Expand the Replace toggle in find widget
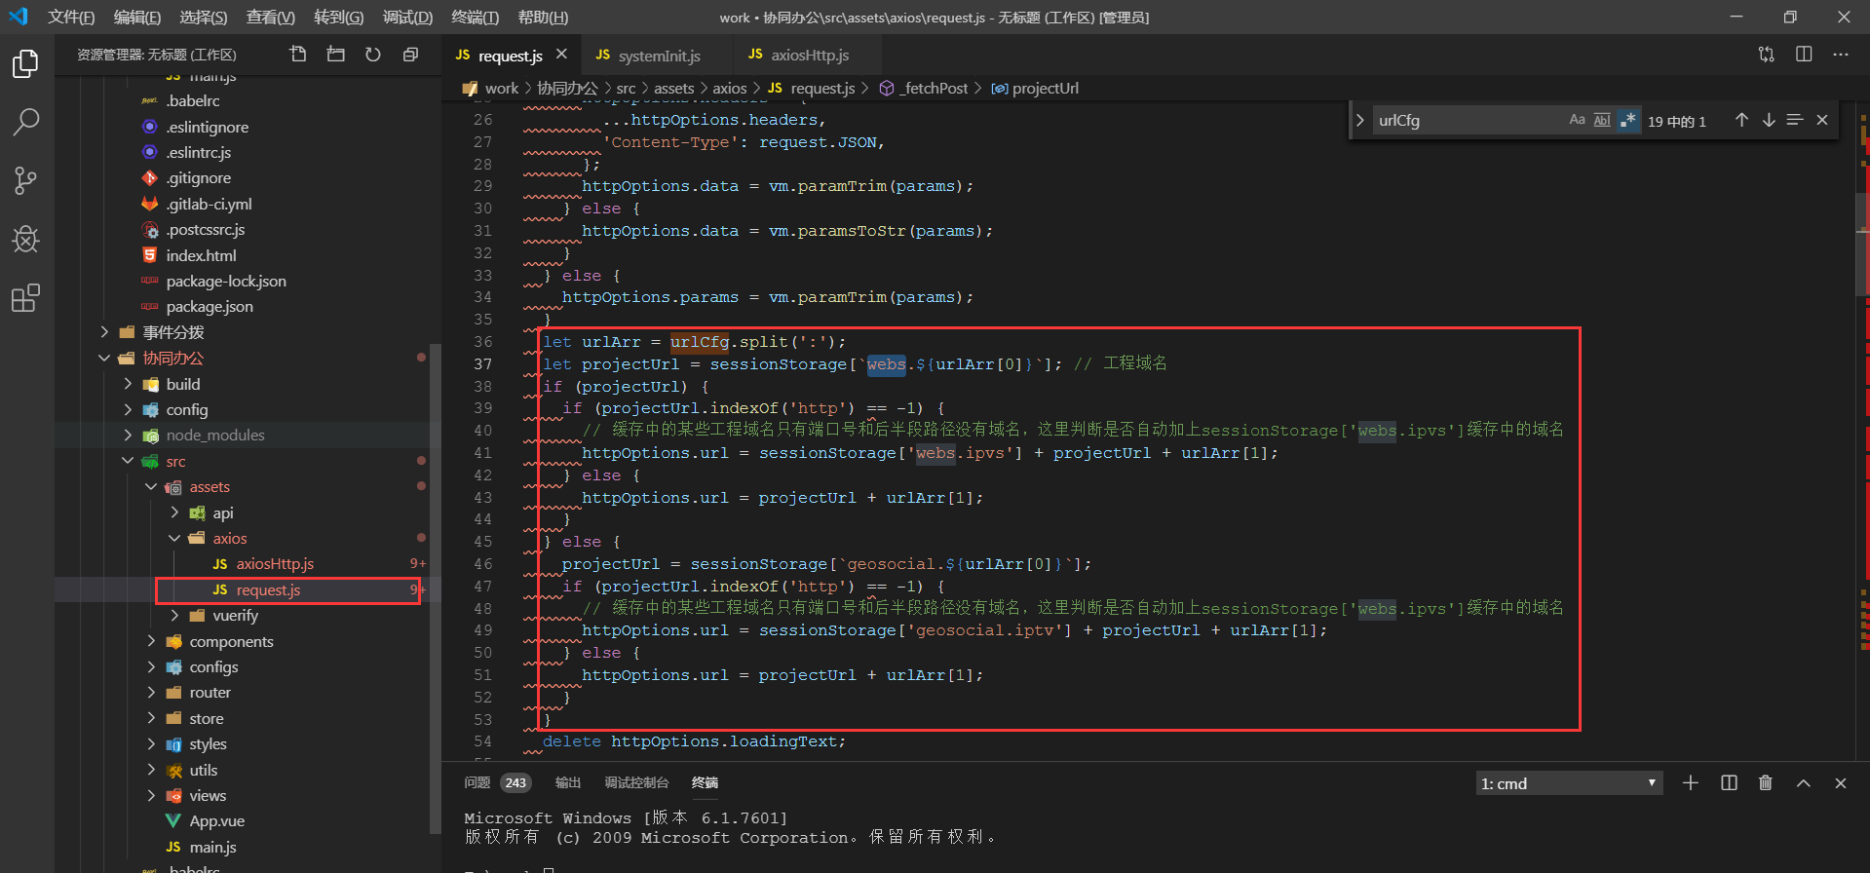This screenshot has height=873, width=1870. click(1359, 121)
